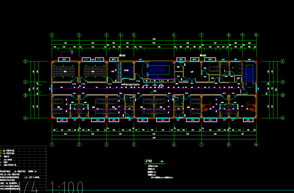Click grid axis bubble 1 at top

[x=52, y=35]
